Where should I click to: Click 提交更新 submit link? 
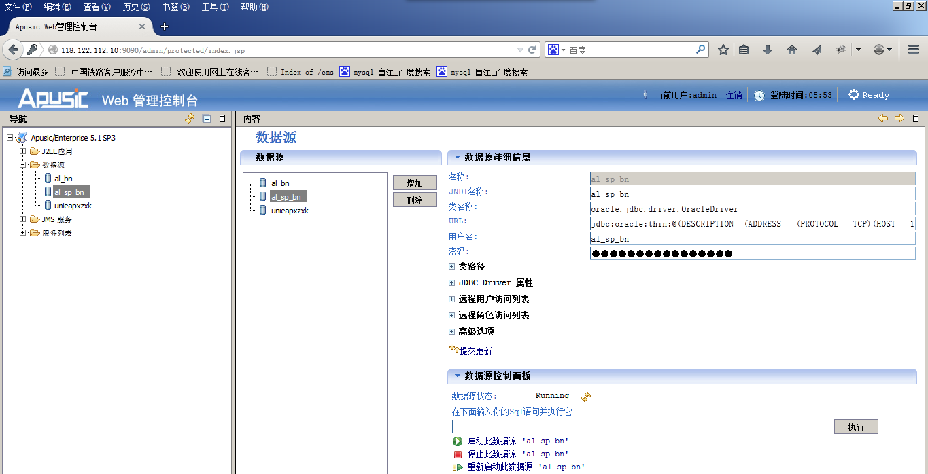coord(475,352)
